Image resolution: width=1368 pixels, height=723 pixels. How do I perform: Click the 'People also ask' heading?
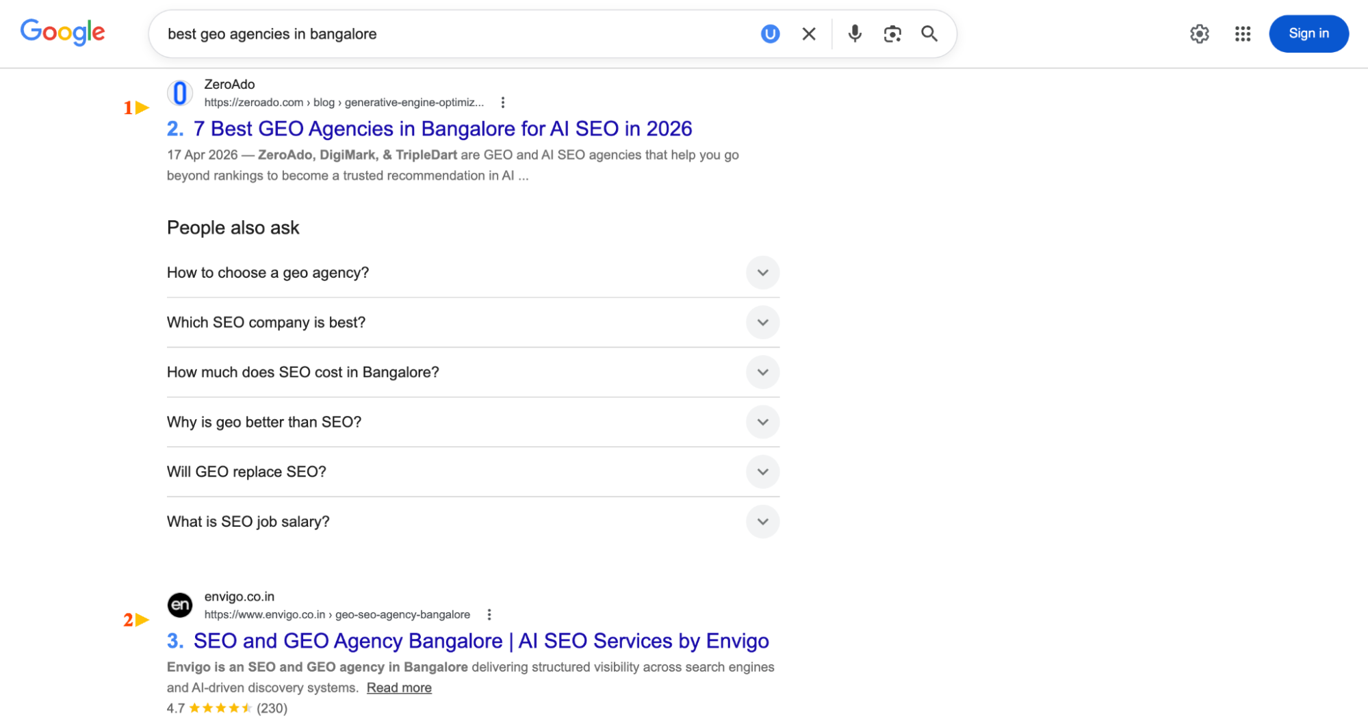pyautogui.click(x=233, y=228)
